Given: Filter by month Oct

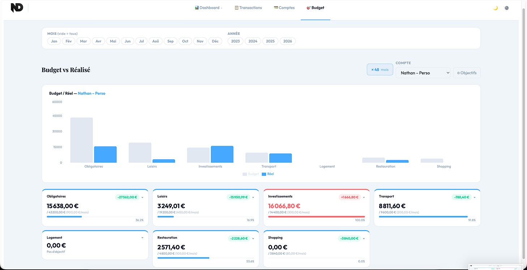Looking at the screenshot, I should point(185,41).
